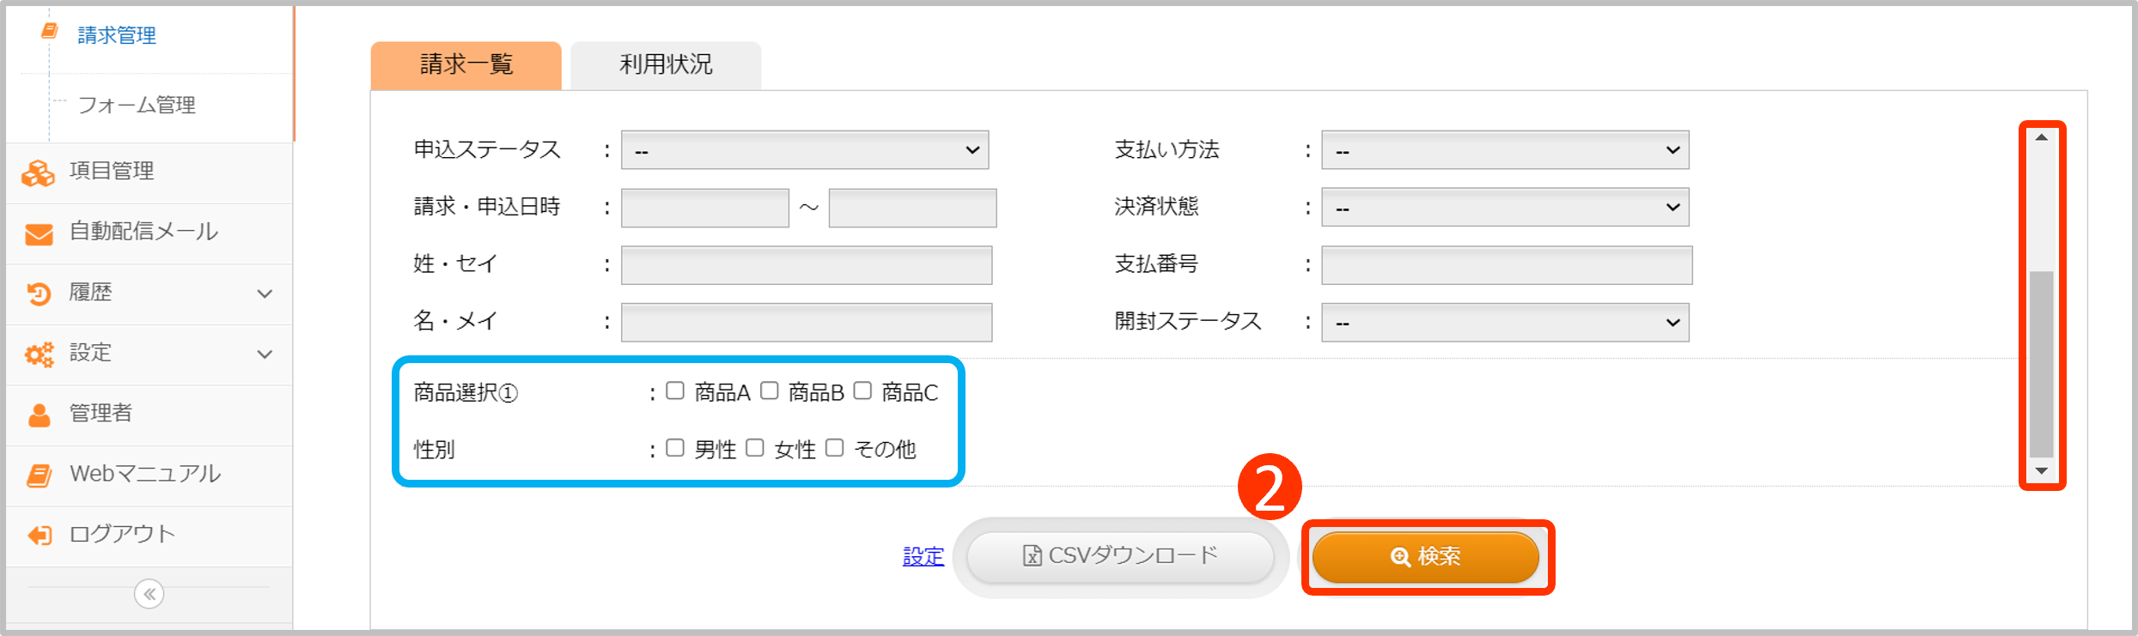2138x636 pixels.
Task: Open the 申込ステータス dropdown
Action: pos(804,149)
